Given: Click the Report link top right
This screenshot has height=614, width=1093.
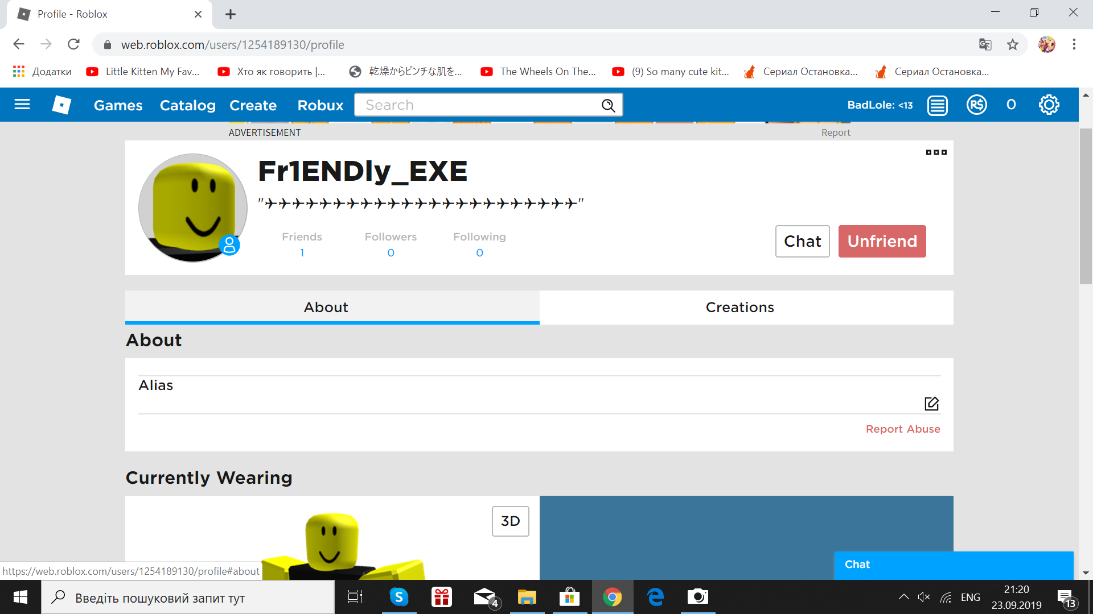Looking at the screenshot, I should tap(836, 132).
